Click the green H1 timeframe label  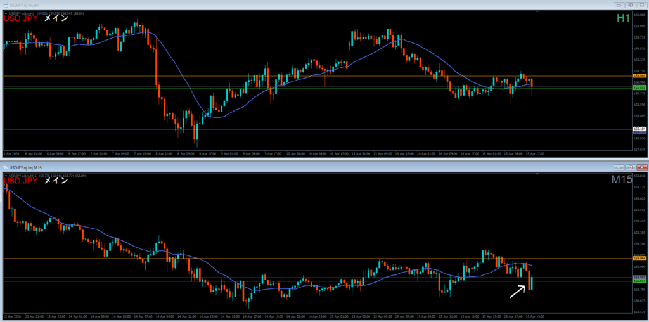pos(622,19)
